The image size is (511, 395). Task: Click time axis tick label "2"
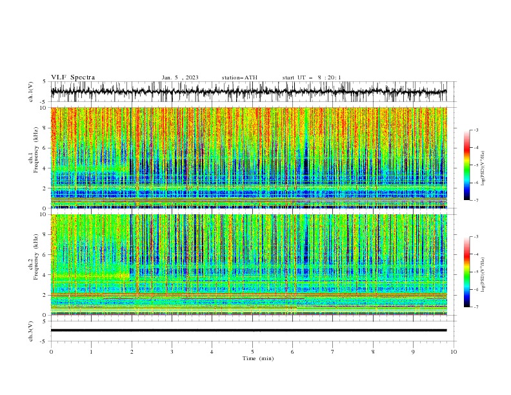132,352
